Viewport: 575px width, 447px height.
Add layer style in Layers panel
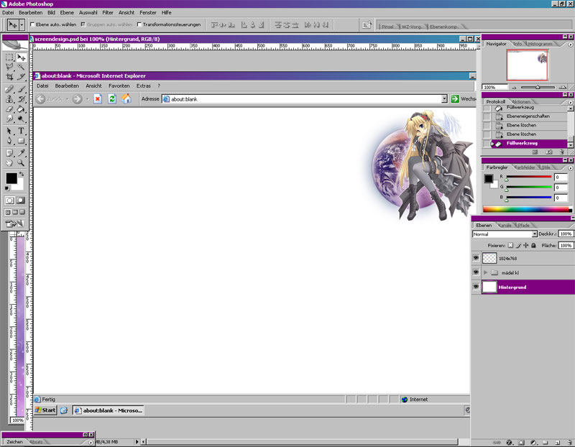click(509, 443)
